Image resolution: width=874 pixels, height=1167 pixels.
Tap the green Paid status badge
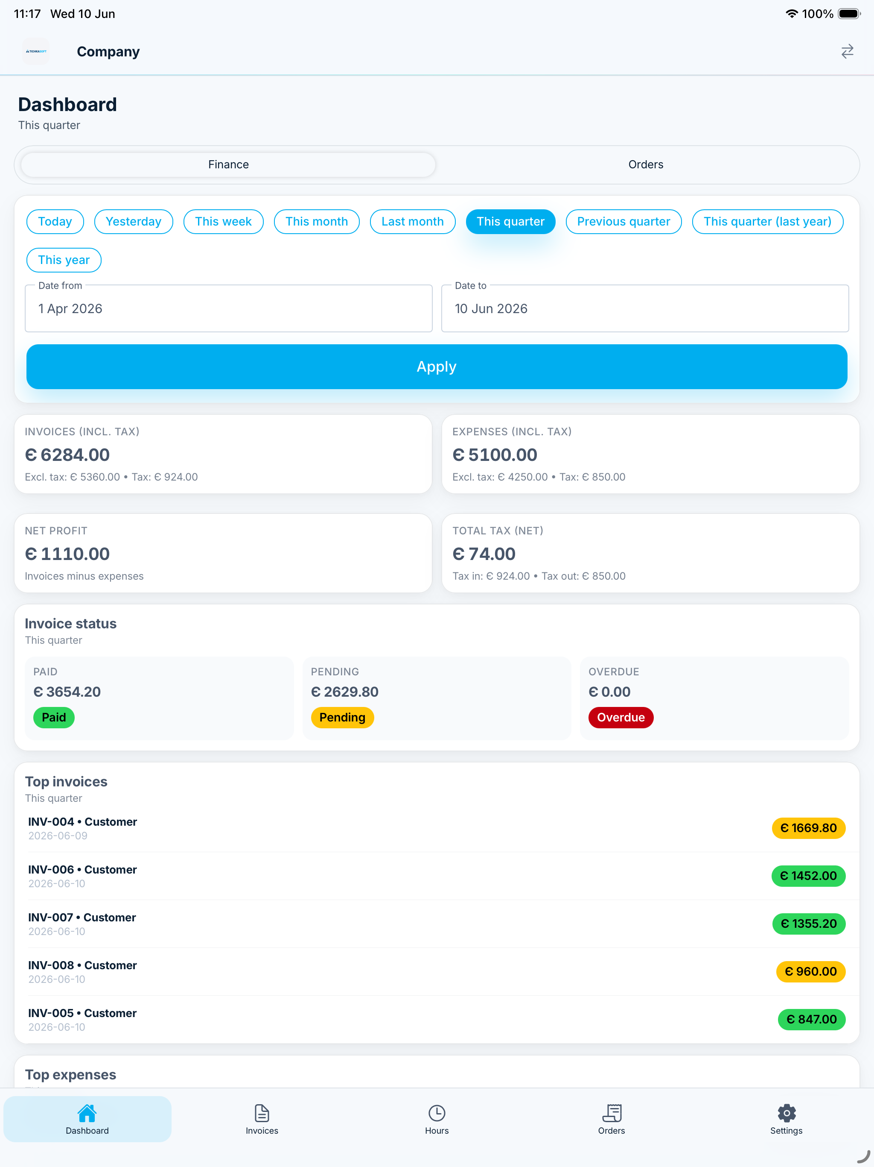point(54,718)
